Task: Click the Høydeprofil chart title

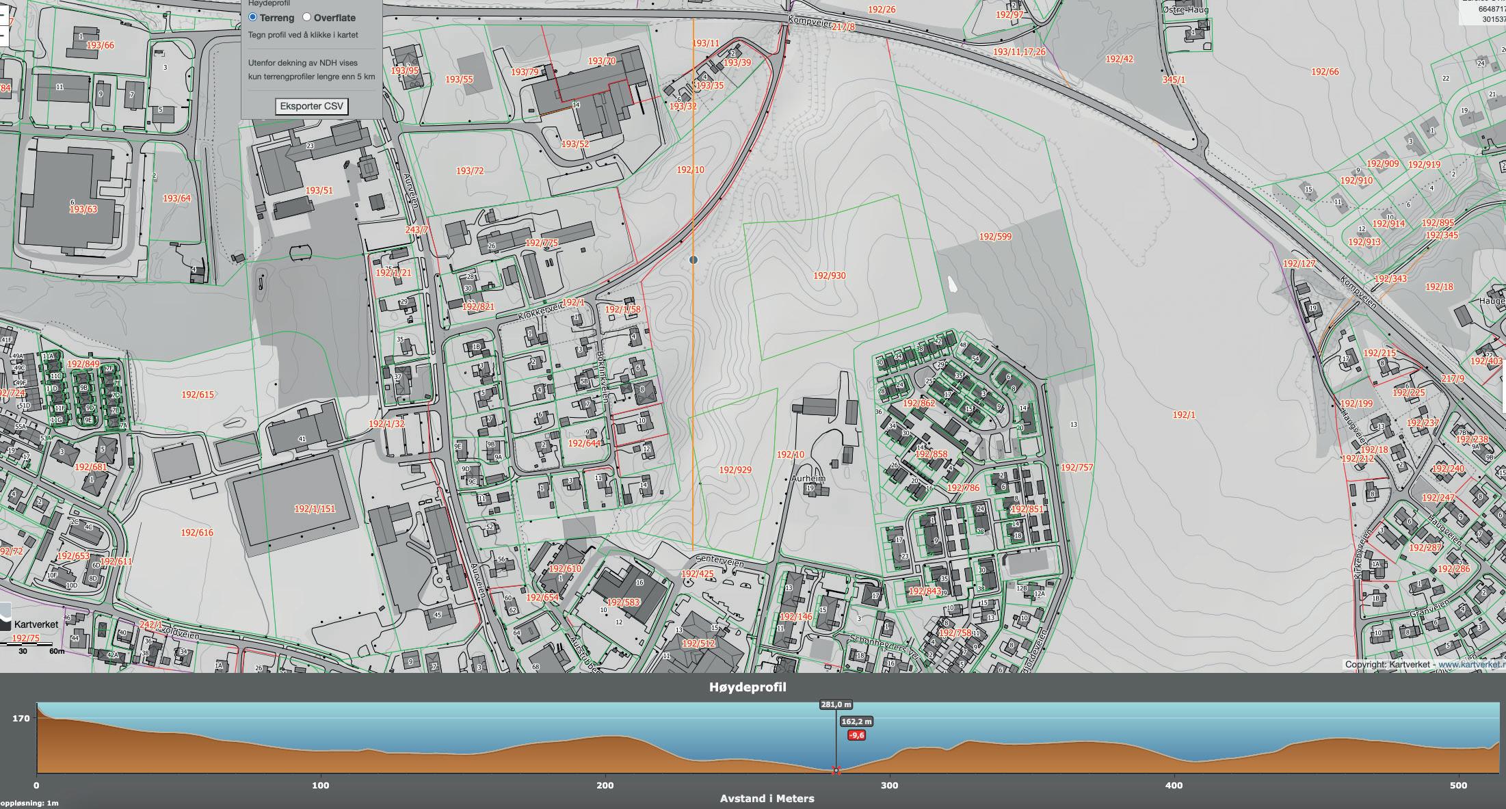Action: [x=748, y=687]
